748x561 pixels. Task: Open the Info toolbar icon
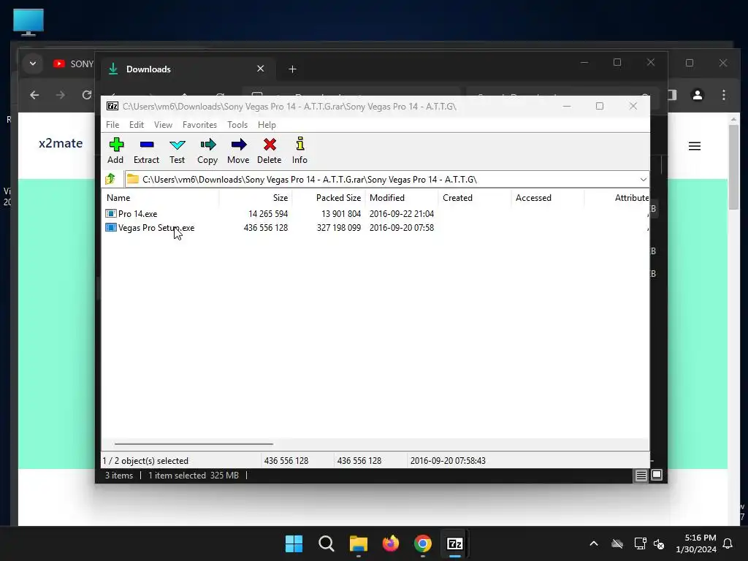click(299, 145)
